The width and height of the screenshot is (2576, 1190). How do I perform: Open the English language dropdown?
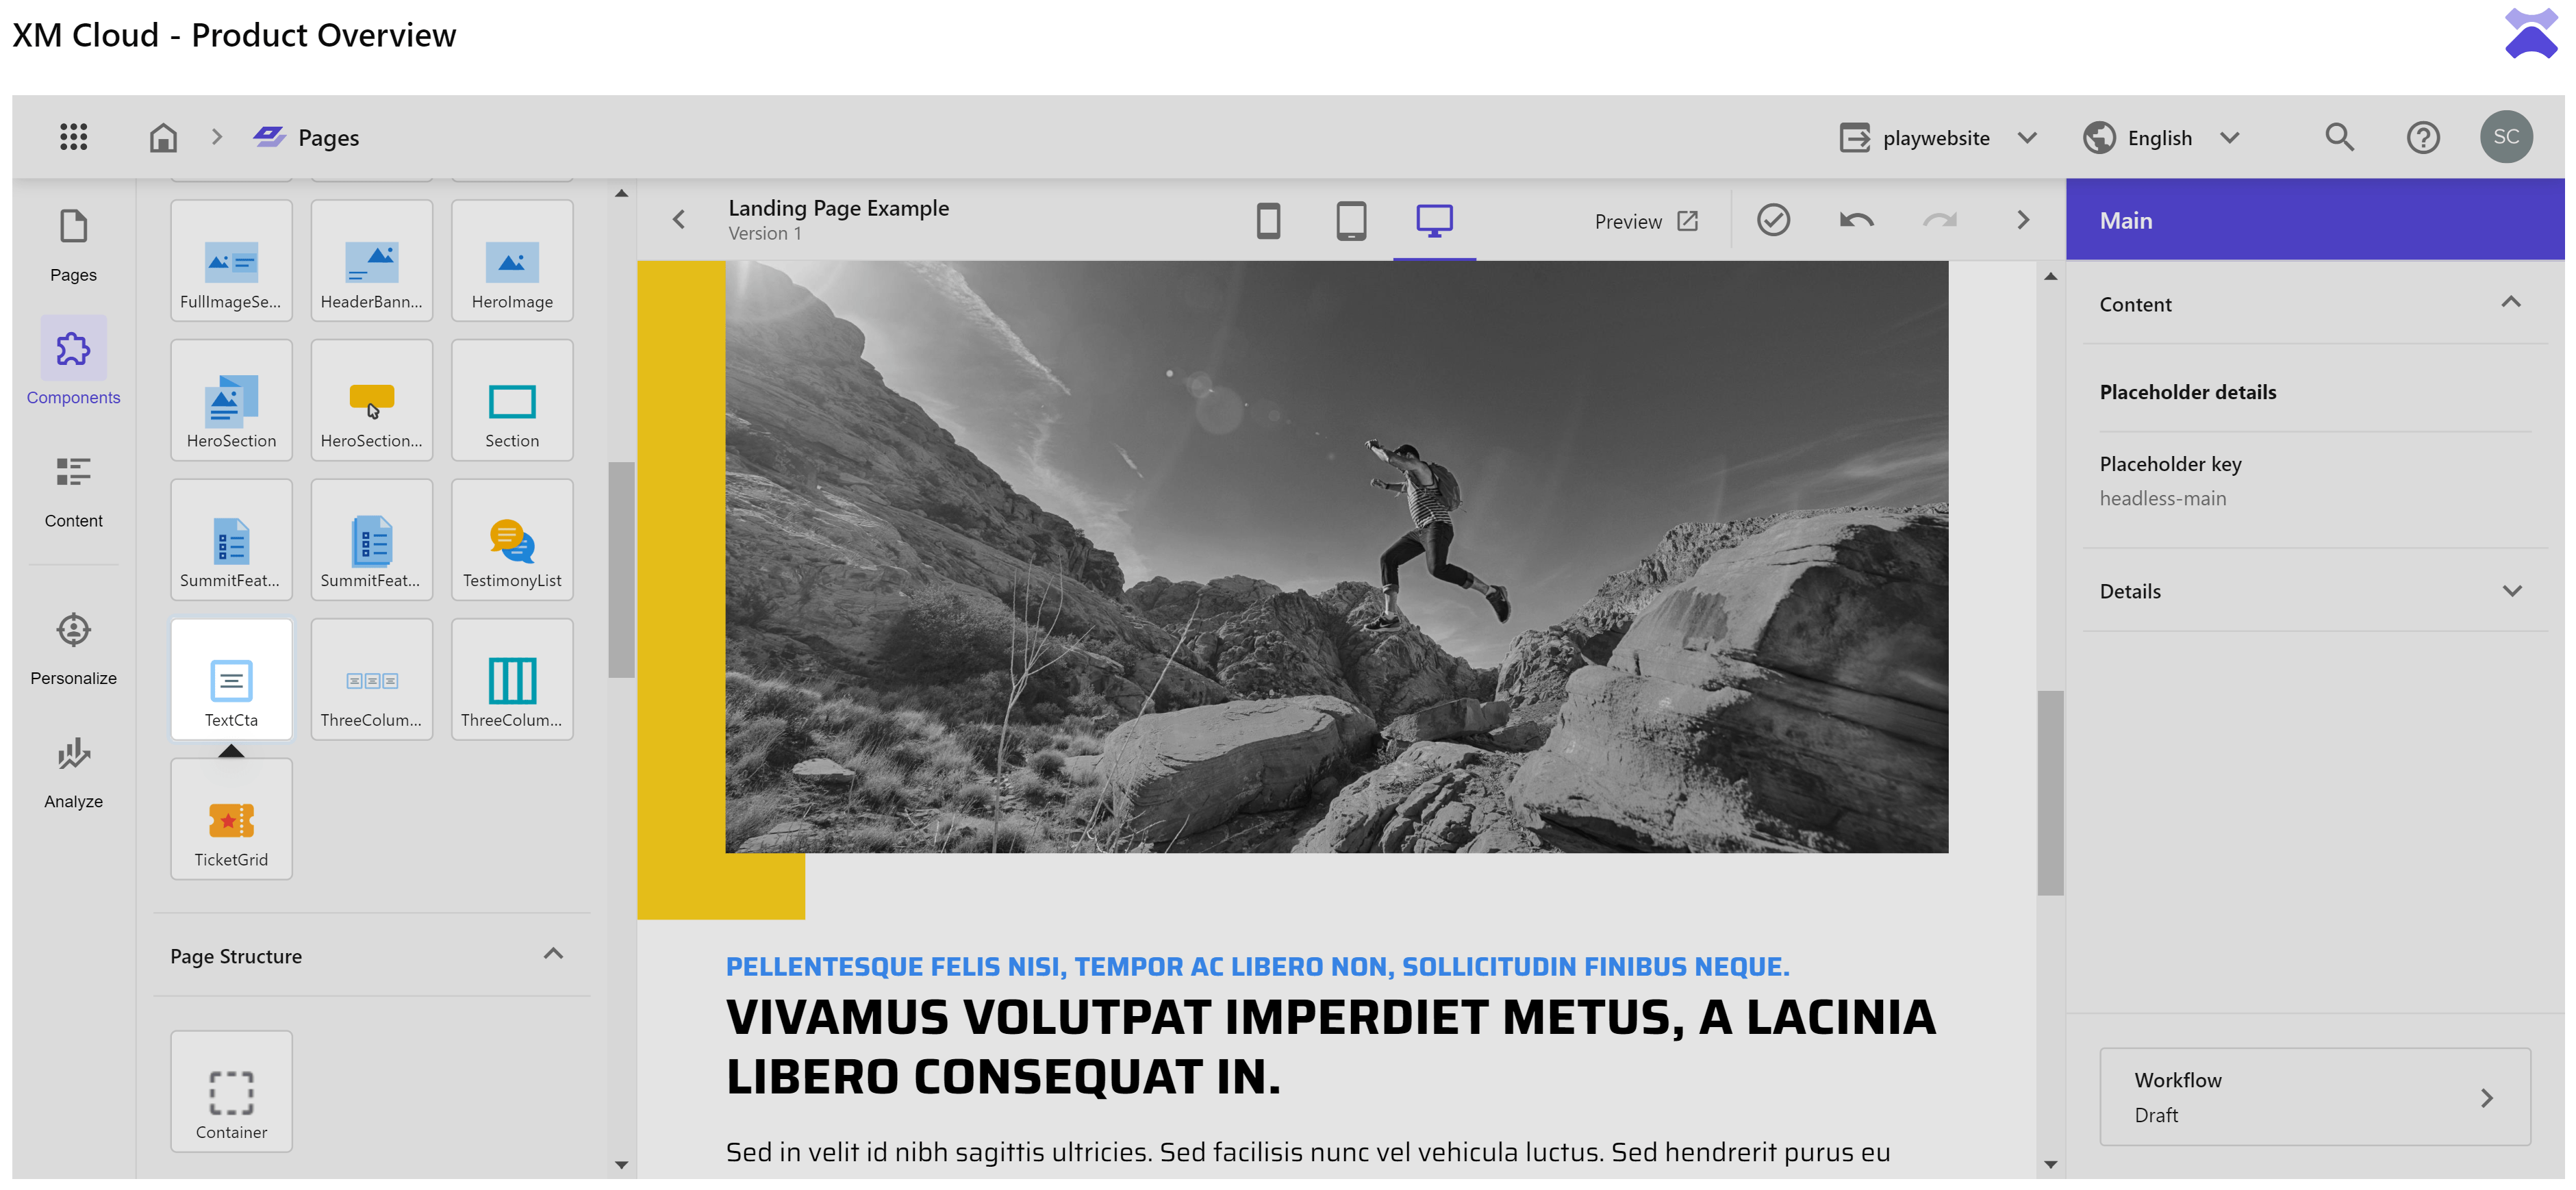2160,138
